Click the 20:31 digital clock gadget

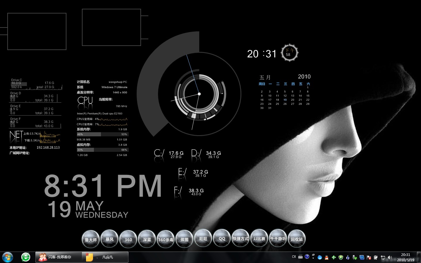click(262, 54)
